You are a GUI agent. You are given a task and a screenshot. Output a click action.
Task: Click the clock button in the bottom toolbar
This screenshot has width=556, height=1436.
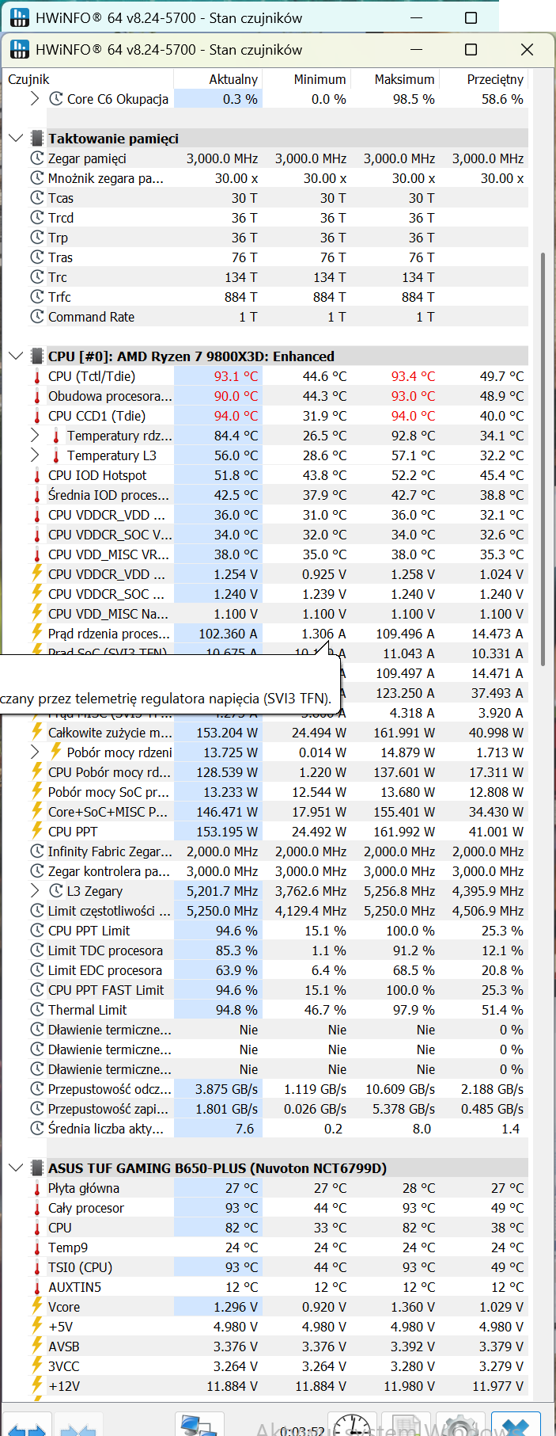(x=351, y=1424)
